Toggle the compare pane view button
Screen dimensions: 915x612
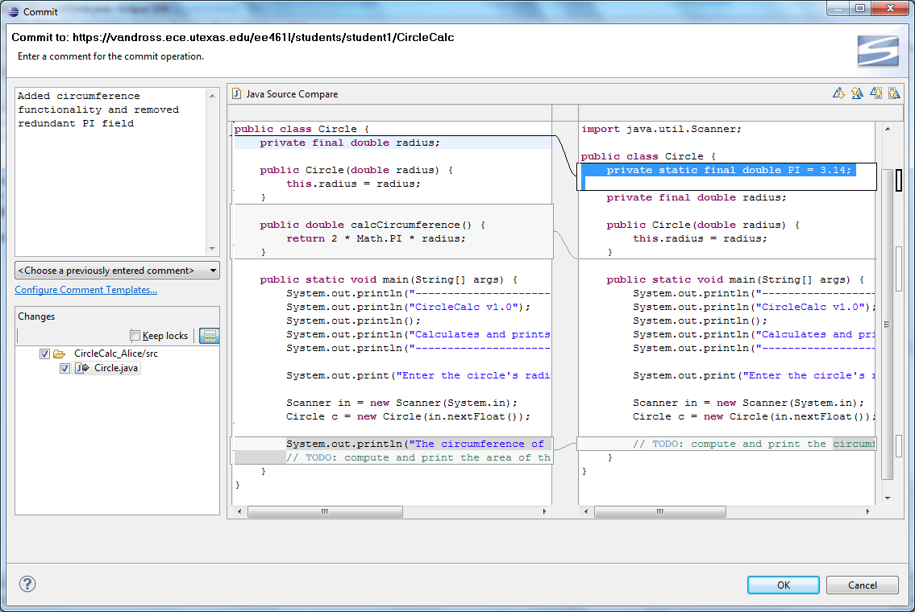tap(210, 336)
